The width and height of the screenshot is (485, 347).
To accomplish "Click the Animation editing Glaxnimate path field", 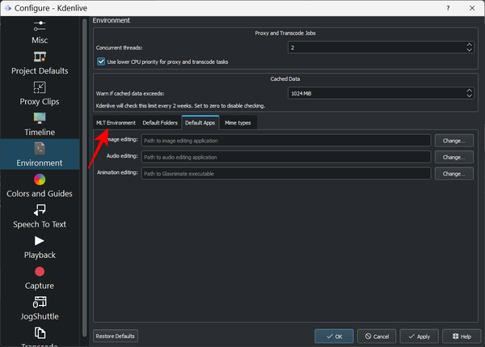I will point(286,174).
